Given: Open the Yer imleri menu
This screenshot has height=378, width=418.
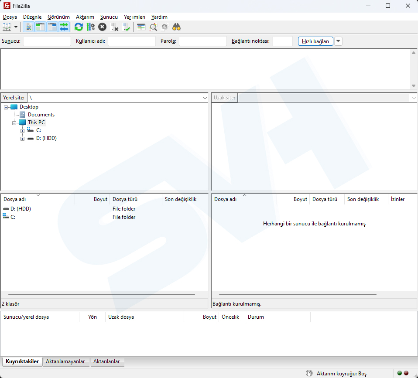Looking at the screenshot, I should 135,17.
